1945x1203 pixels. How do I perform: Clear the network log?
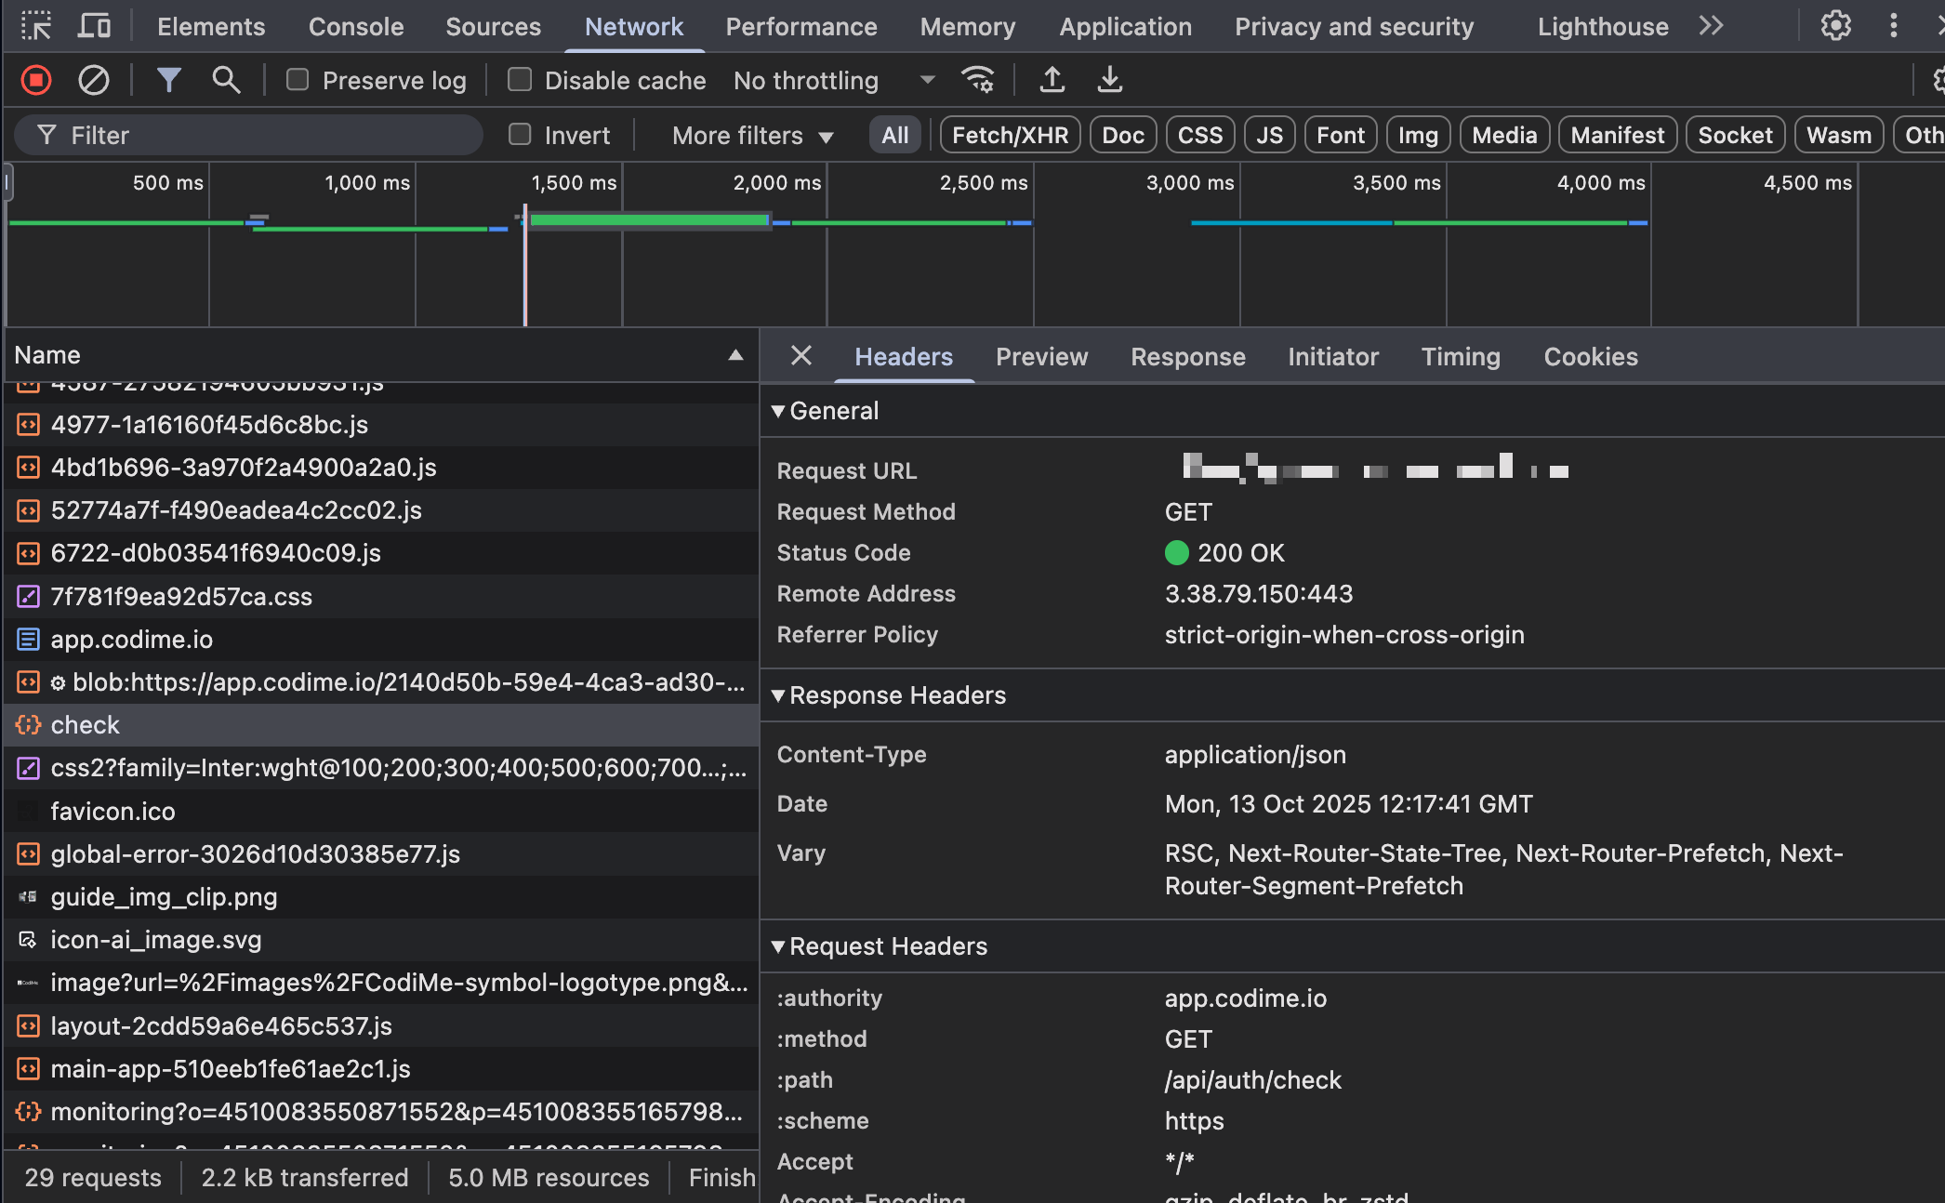pyautogui.click(x=93, y=81)
